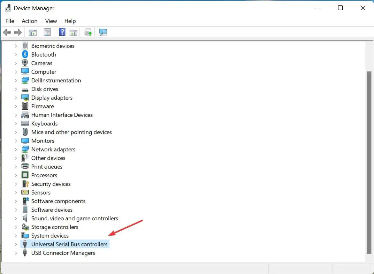Select the USB Connector Managers item

point(63,253)
